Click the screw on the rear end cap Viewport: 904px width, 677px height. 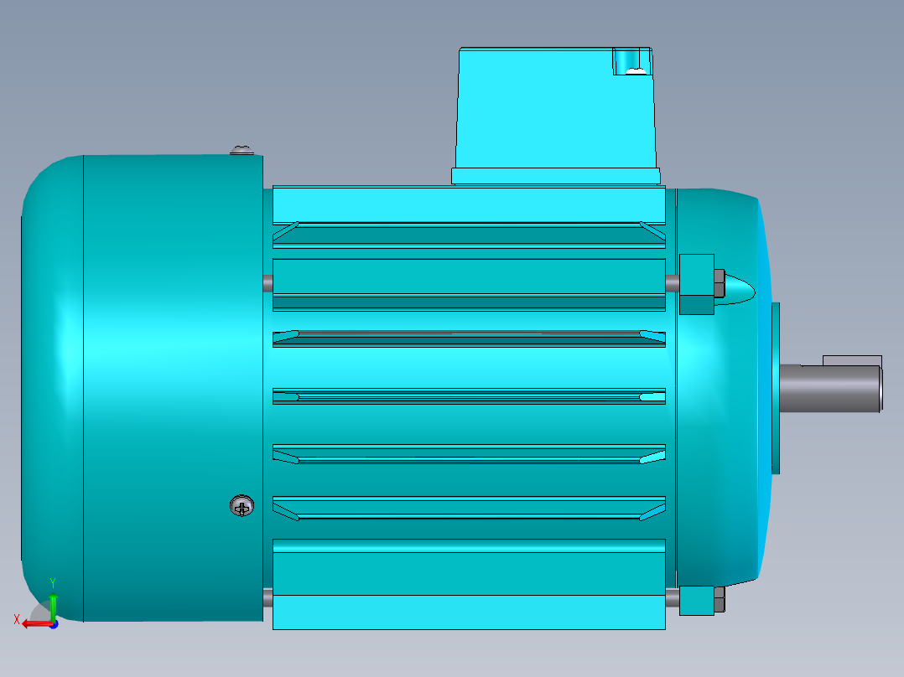pos(242,507)
